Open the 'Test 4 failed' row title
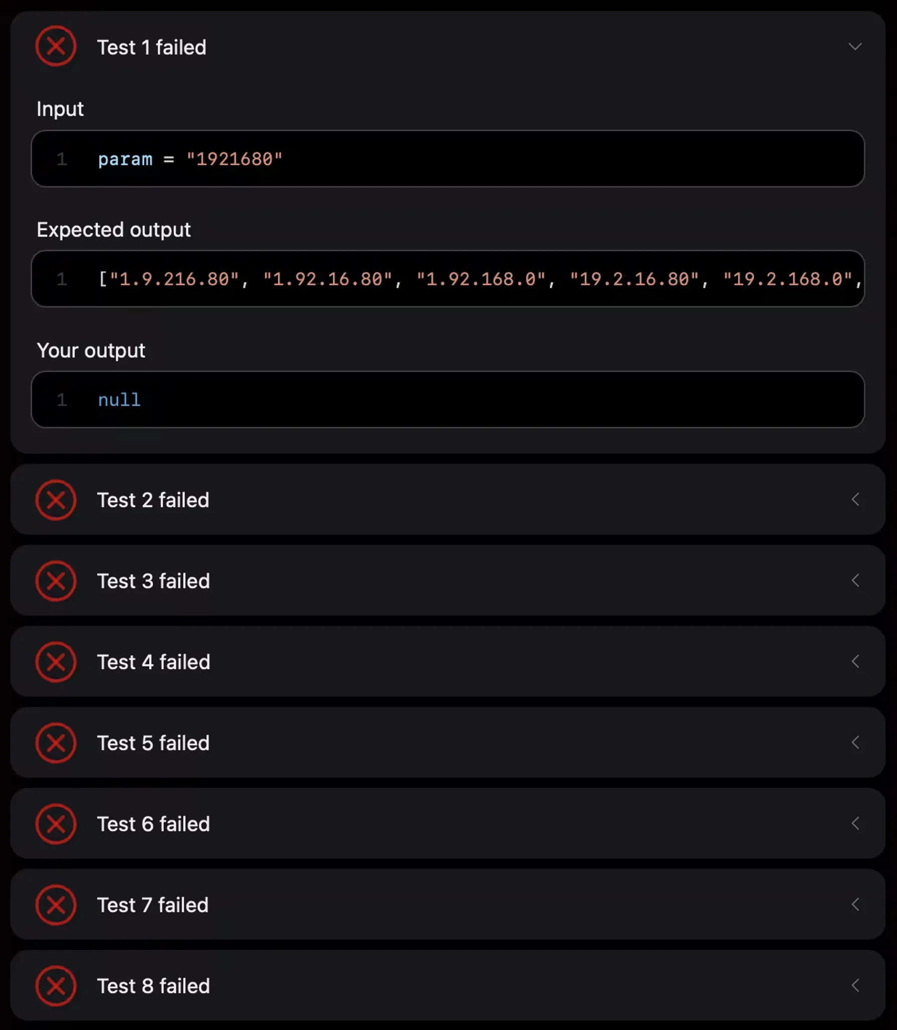Image resolution: width=897 pixels, height=1030 pixels. pyautogui.click(x=153, y=662)
